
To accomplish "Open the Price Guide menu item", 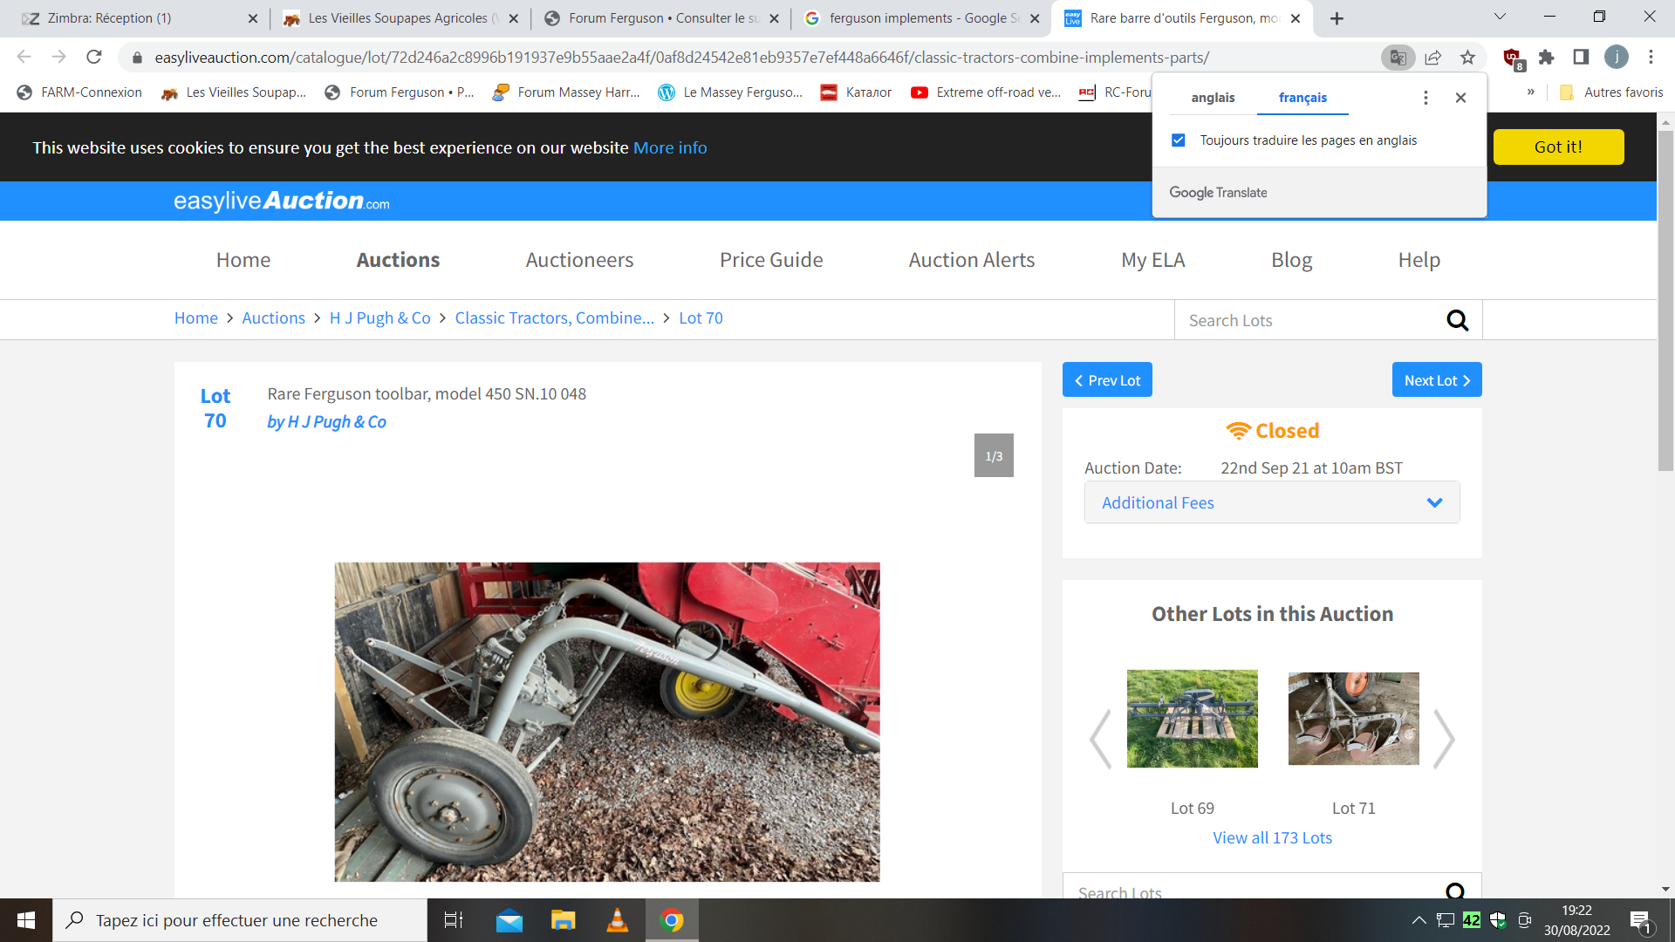I will pyautogui.click(x=770, y=260).
